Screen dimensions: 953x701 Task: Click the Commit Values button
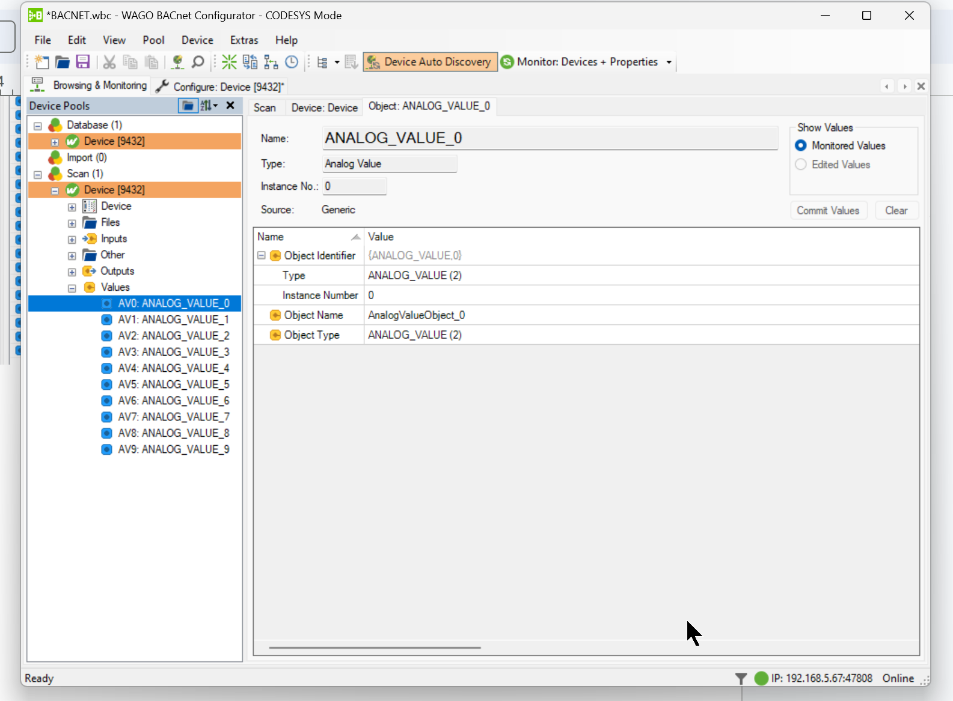coord(828,210)
